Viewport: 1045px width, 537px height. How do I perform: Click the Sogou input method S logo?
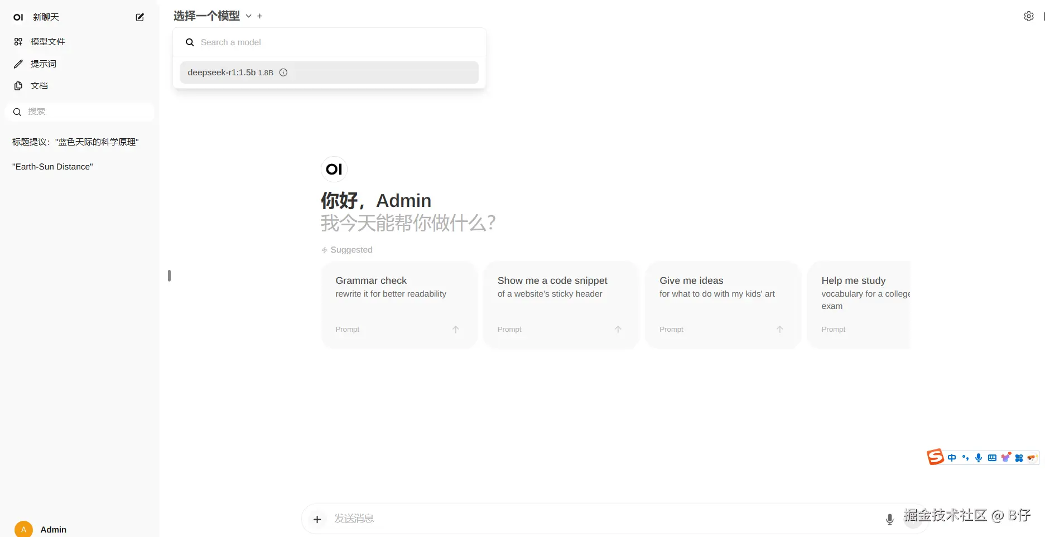pyautogui.click(x=935, y=457)
